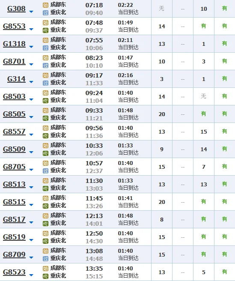Click the orange 始 origin icon for G8515
235x281 pixels.
pyautogui.click(x=45, y=198)
